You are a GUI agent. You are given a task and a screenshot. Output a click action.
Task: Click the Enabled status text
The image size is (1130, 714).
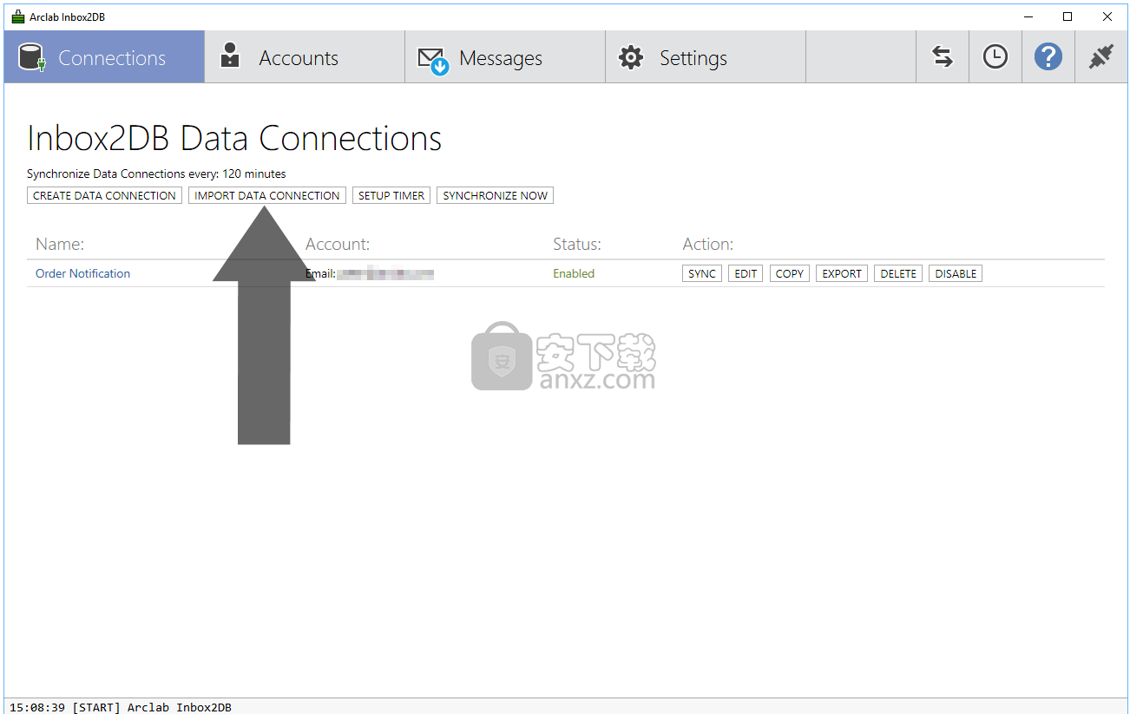point(574,273)
